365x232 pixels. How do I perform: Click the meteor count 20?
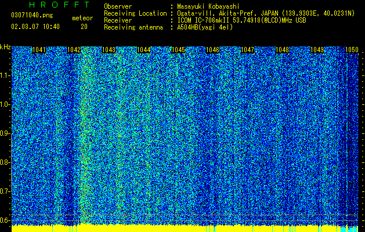click(x=84, y=27)
